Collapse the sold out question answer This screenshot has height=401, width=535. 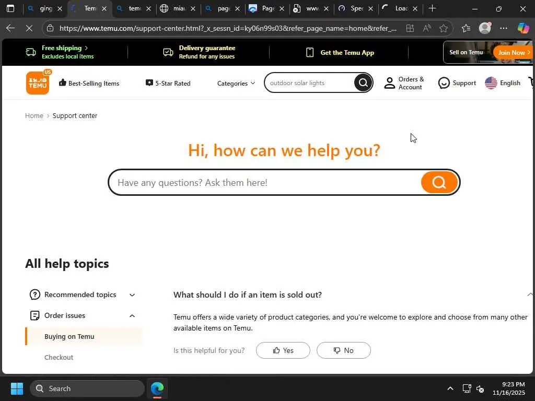[530, 294]
